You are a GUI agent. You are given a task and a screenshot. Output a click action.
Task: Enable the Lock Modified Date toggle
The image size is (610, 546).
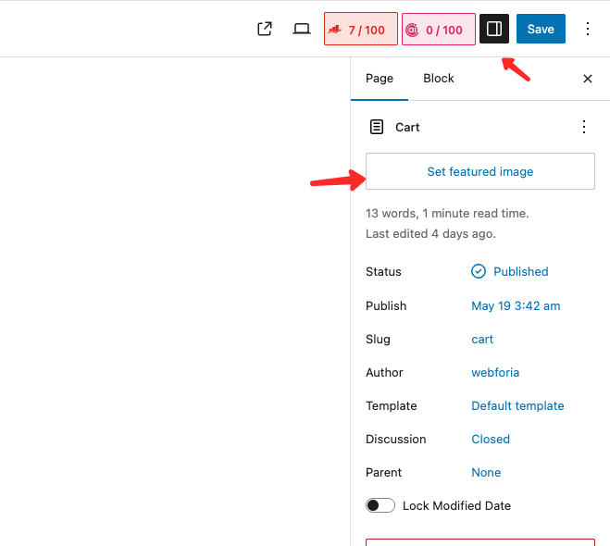click(380, 505)
